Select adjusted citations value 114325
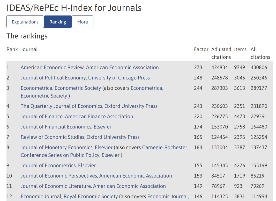 (220, 197)
